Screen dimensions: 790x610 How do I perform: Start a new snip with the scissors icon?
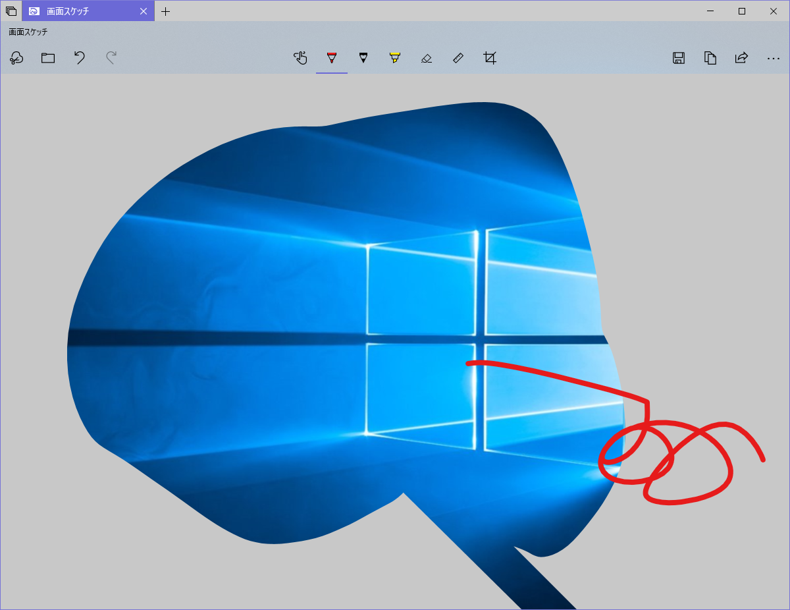tap(16, 58)
